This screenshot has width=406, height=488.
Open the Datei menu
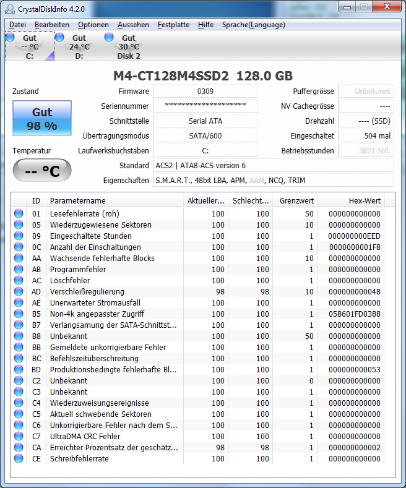(x=17, y=25)
